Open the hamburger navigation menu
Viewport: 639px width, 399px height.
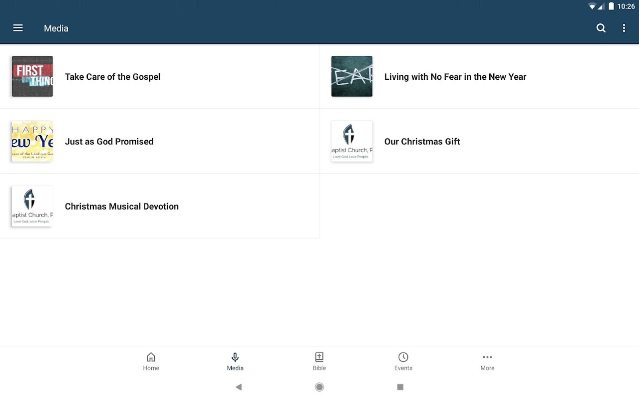click(x=18, y=28)
